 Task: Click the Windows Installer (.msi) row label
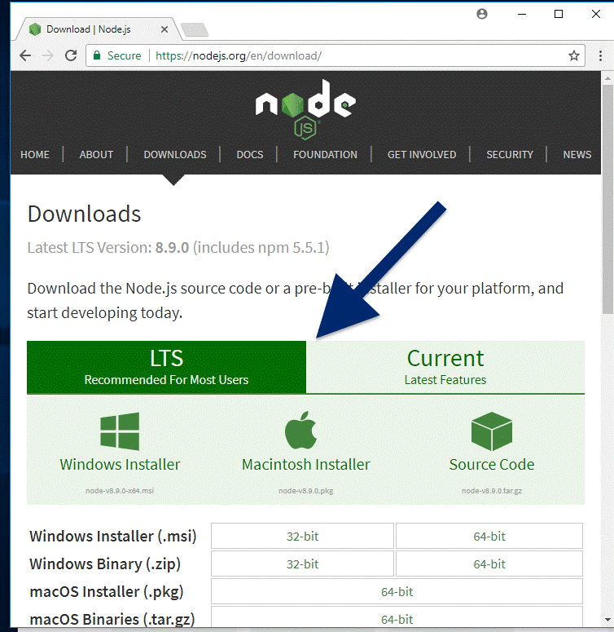click(x=113, y=537)
